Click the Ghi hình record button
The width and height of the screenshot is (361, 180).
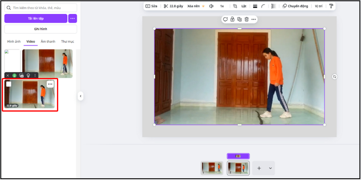point(41,29)
